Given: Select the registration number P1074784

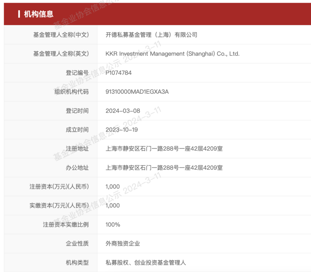Looking at the screenshot, I should [118, 73].
